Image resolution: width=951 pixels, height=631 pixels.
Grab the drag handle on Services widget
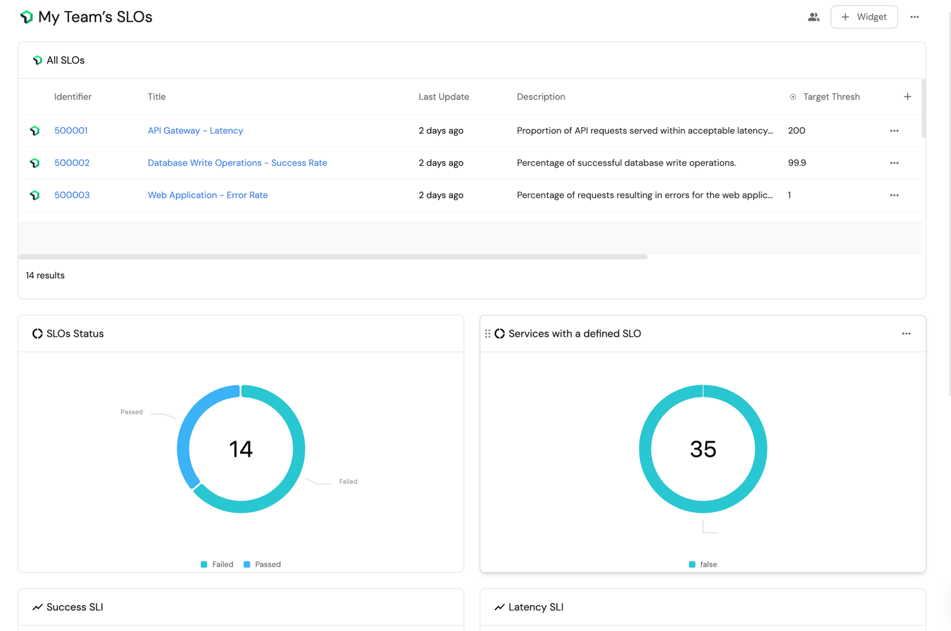pos(488,334)
